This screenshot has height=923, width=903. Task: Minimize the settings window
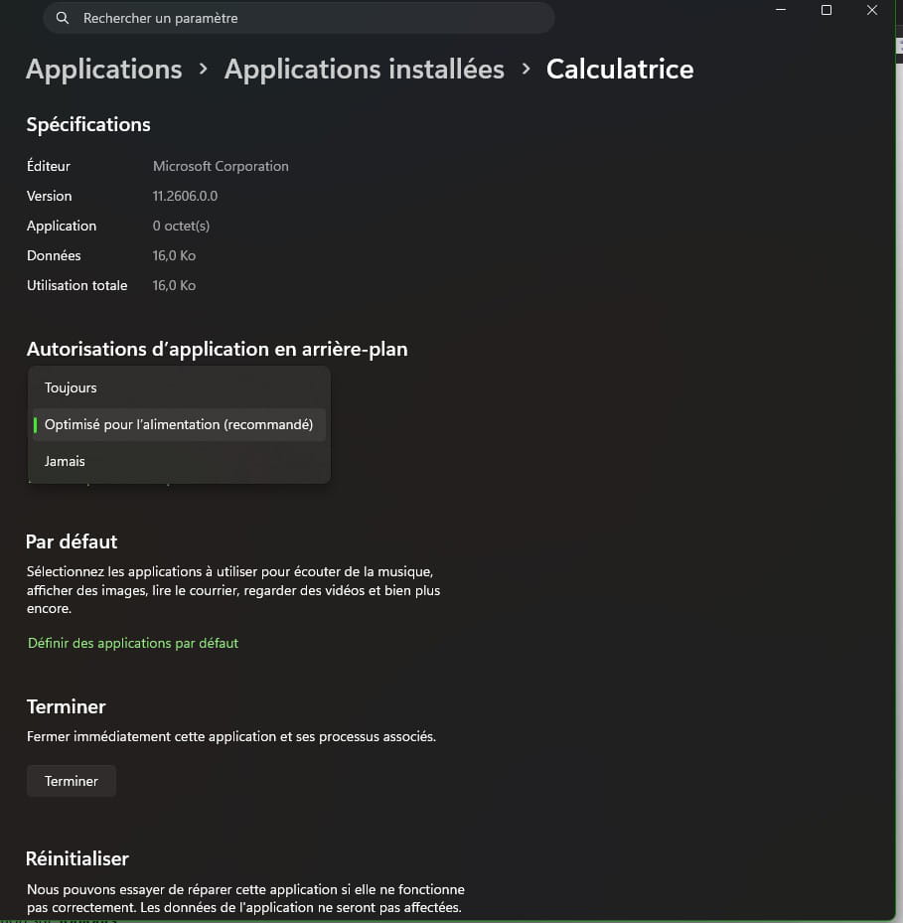(x=781, y=10)
